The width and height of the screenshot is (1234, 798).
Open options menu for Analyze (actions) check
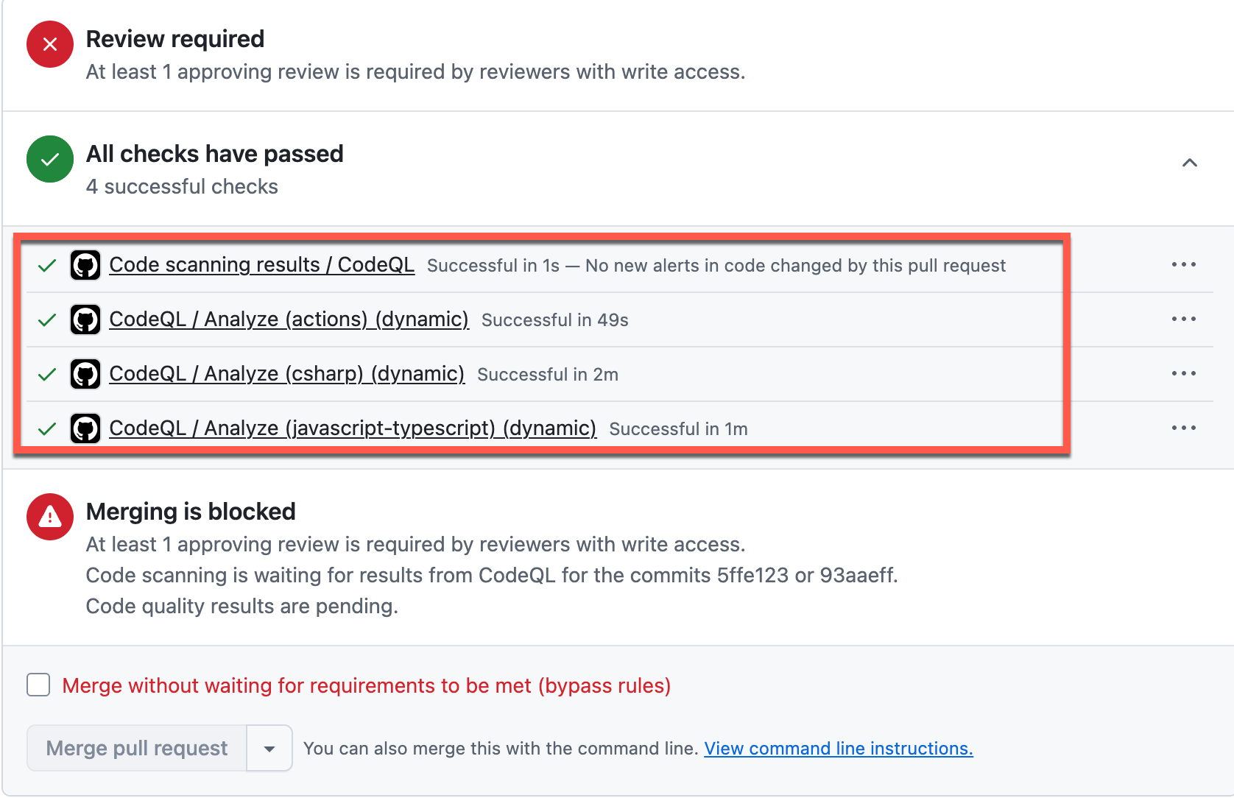(x=1183, y=319)
